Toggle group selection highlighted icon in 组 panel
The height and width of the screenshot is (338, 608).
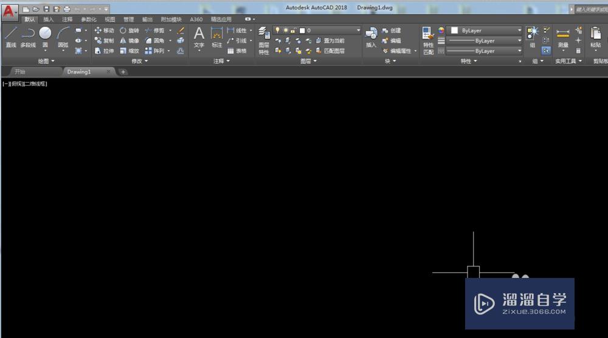click(x=546, y=51)
